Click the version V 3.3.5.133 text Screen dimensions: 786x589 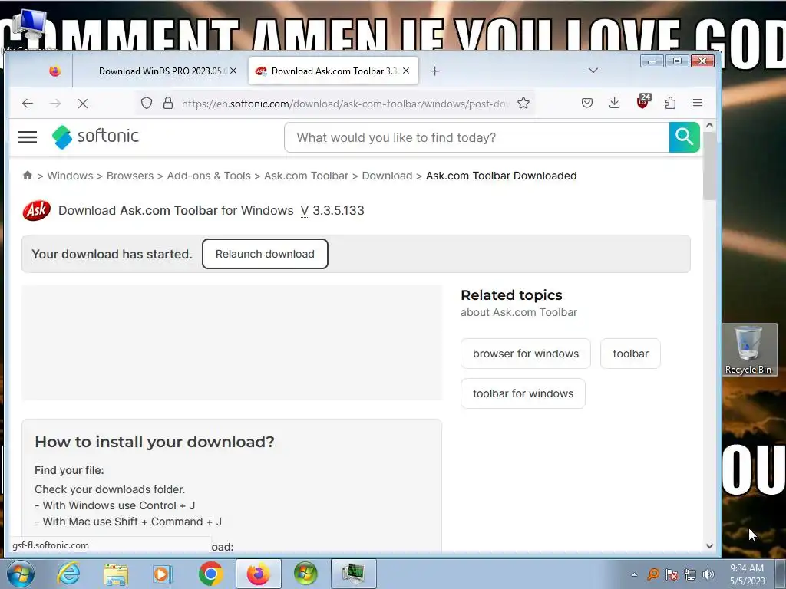(332, 210)
